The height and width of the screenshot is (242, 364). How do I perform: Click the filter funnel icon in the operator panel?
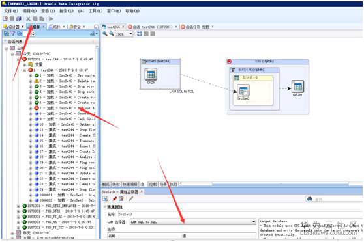point(13,34)
